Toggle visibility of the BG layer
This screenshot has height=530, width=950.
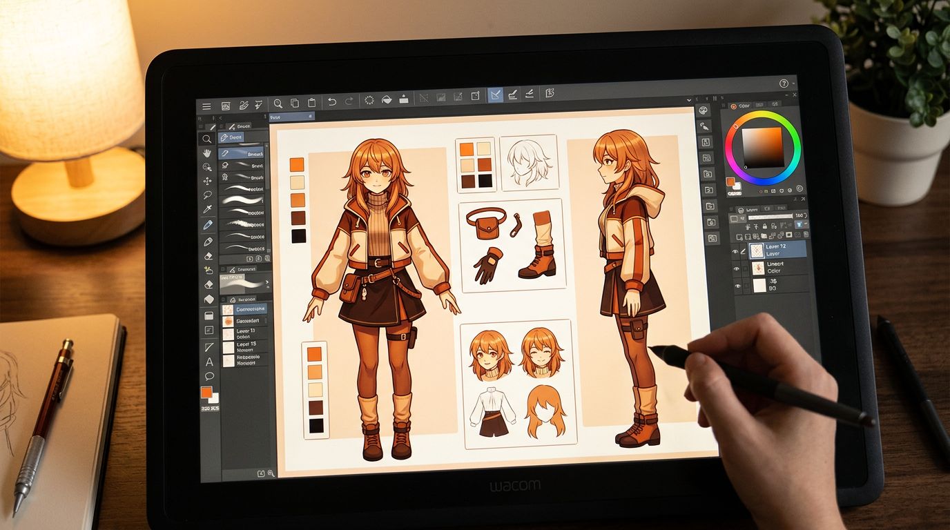pyautogui.click(x=737, y=286)
